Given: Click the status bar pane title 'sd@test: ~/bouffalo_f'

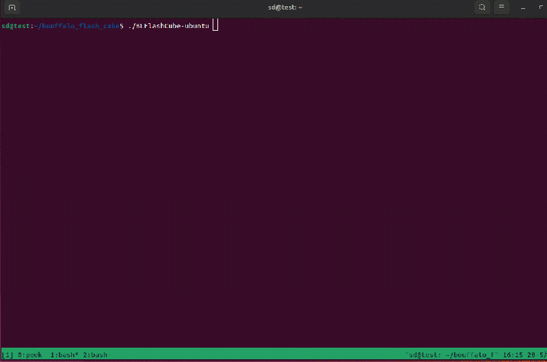Looking at the screenshot, I should point(451,355).
